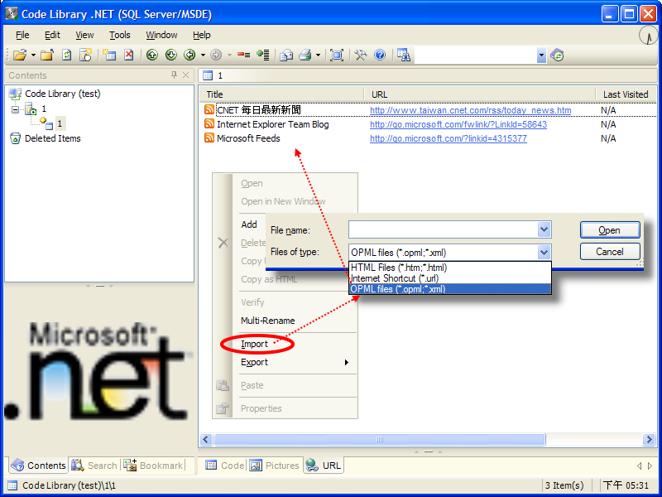This screenshot has width=662, height=497.
Task: Click the grey forward arrow toolbar icon
Action: [x=216, y=55]
